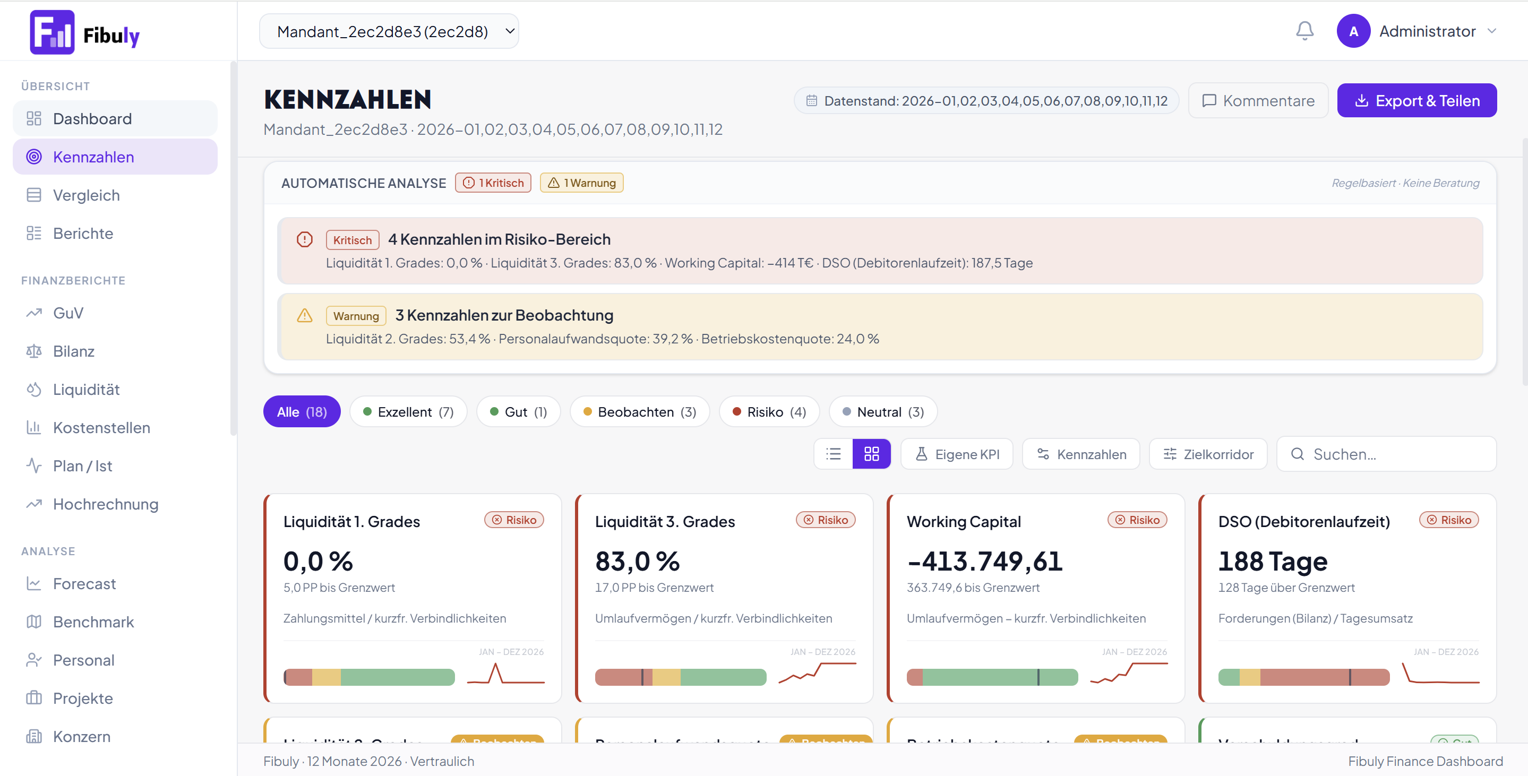The image size is (1528, 776).
Task: Open Berichte section
Action: pos(115,234)
